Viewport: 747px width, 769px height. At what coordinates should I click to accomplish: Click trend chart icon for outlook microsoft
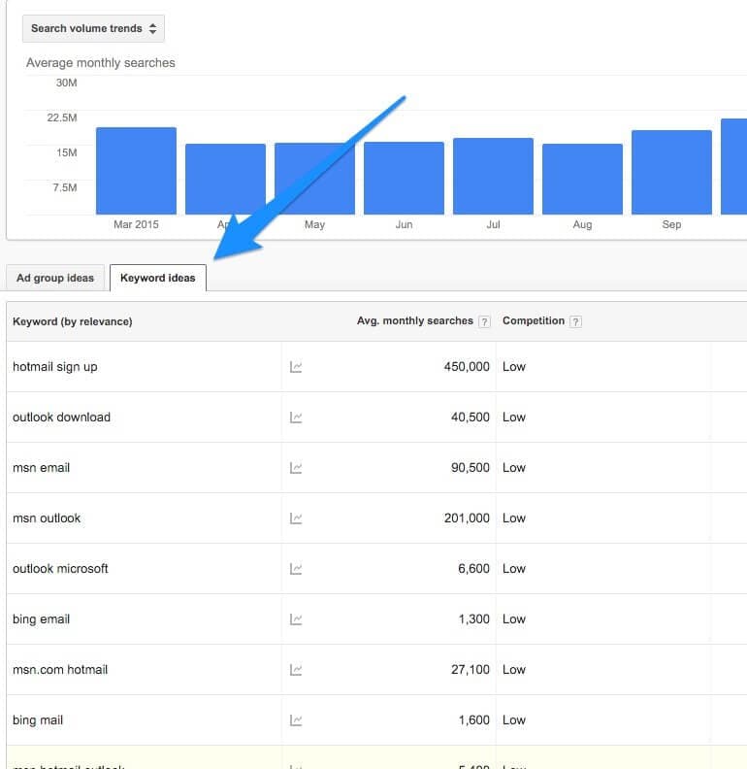click(x=296, y=569)
